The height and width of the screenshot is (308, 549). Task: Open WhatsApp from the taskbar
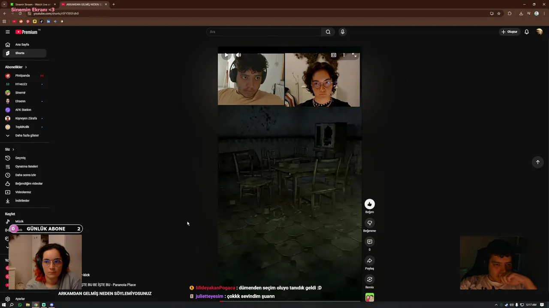(20, 305)
